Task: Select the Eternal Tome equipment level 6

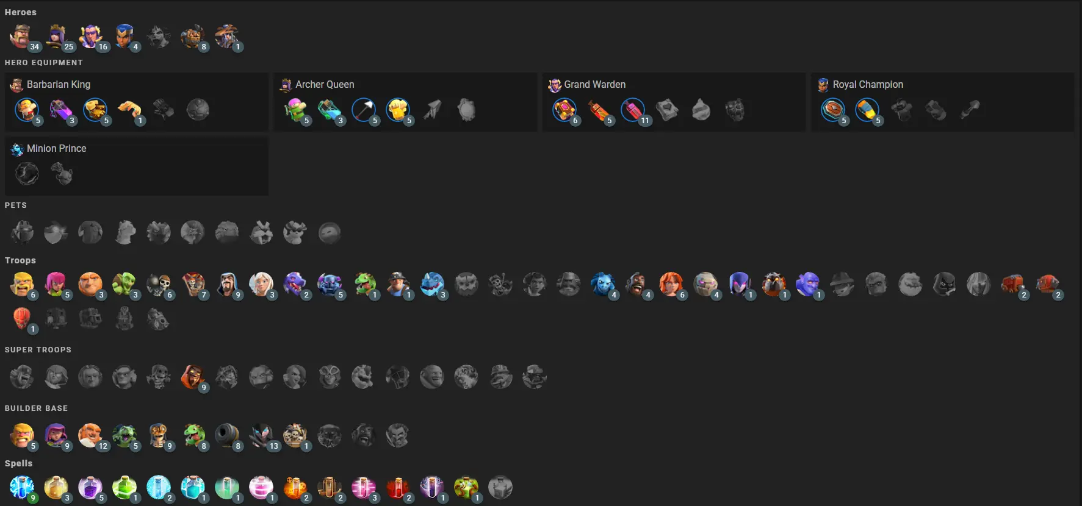Action: tap(564, 110)
